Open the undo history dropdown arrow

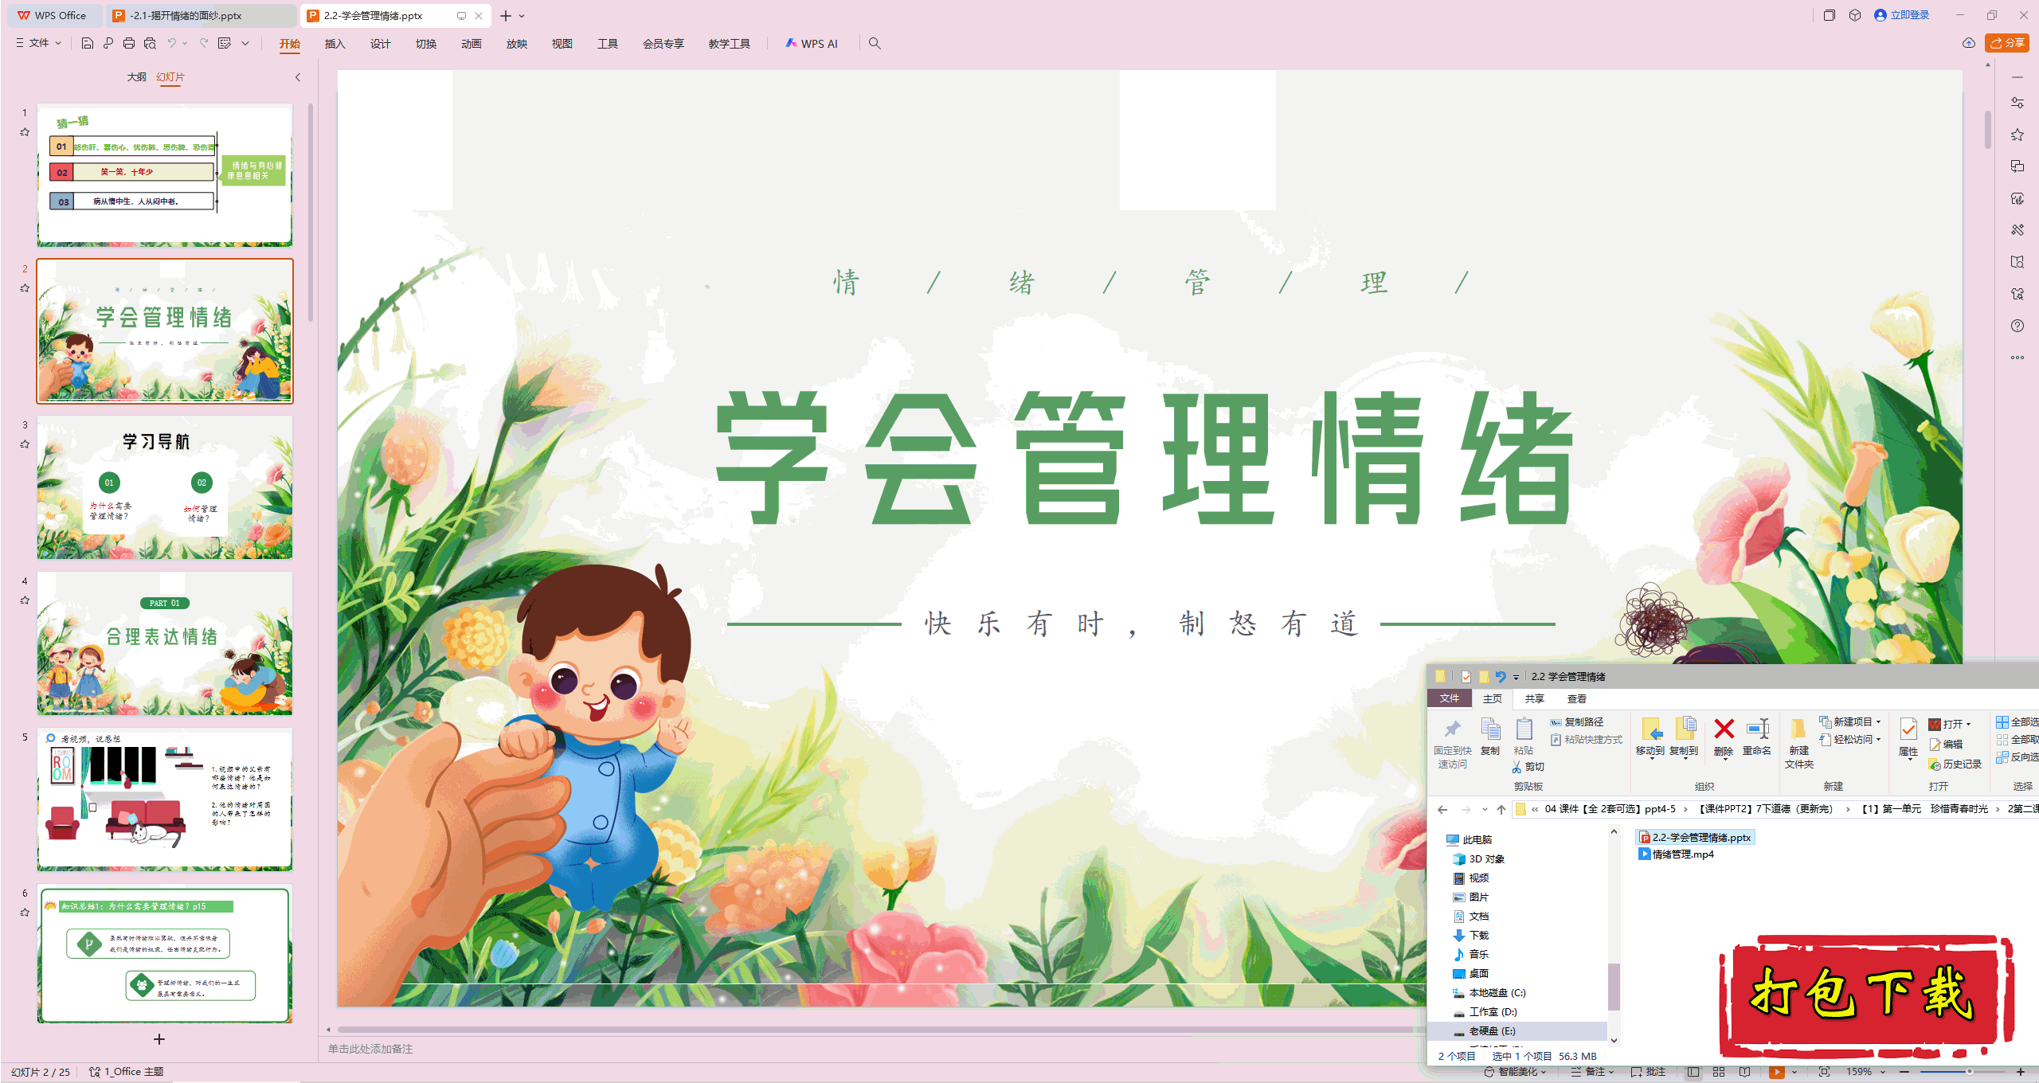[x=185, y=44]
